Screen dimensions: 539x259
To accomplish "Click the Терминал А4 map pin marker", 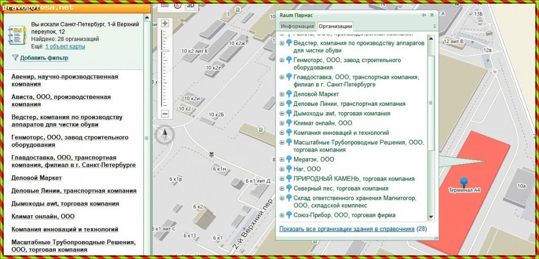I will [463, 182].
